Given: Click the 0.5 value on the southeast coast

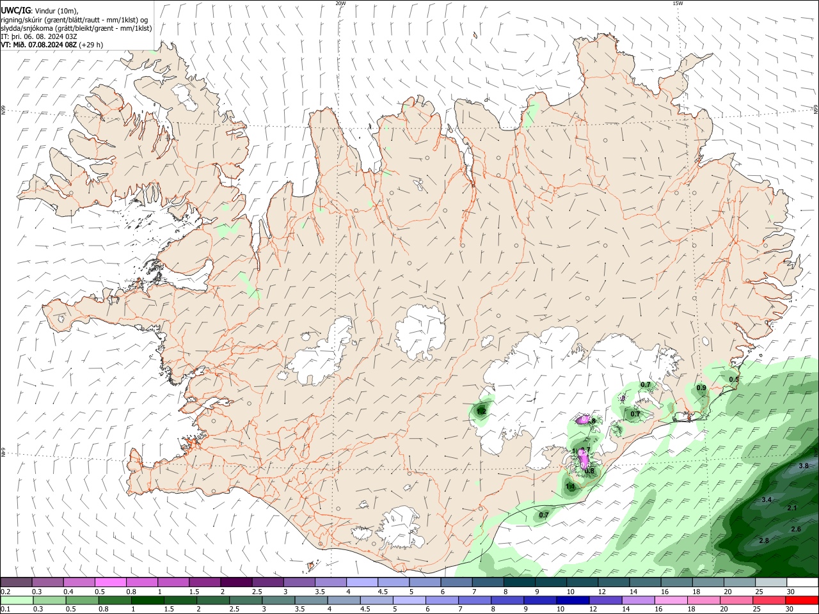Looking at the screenshot, I should pos(734,379).
